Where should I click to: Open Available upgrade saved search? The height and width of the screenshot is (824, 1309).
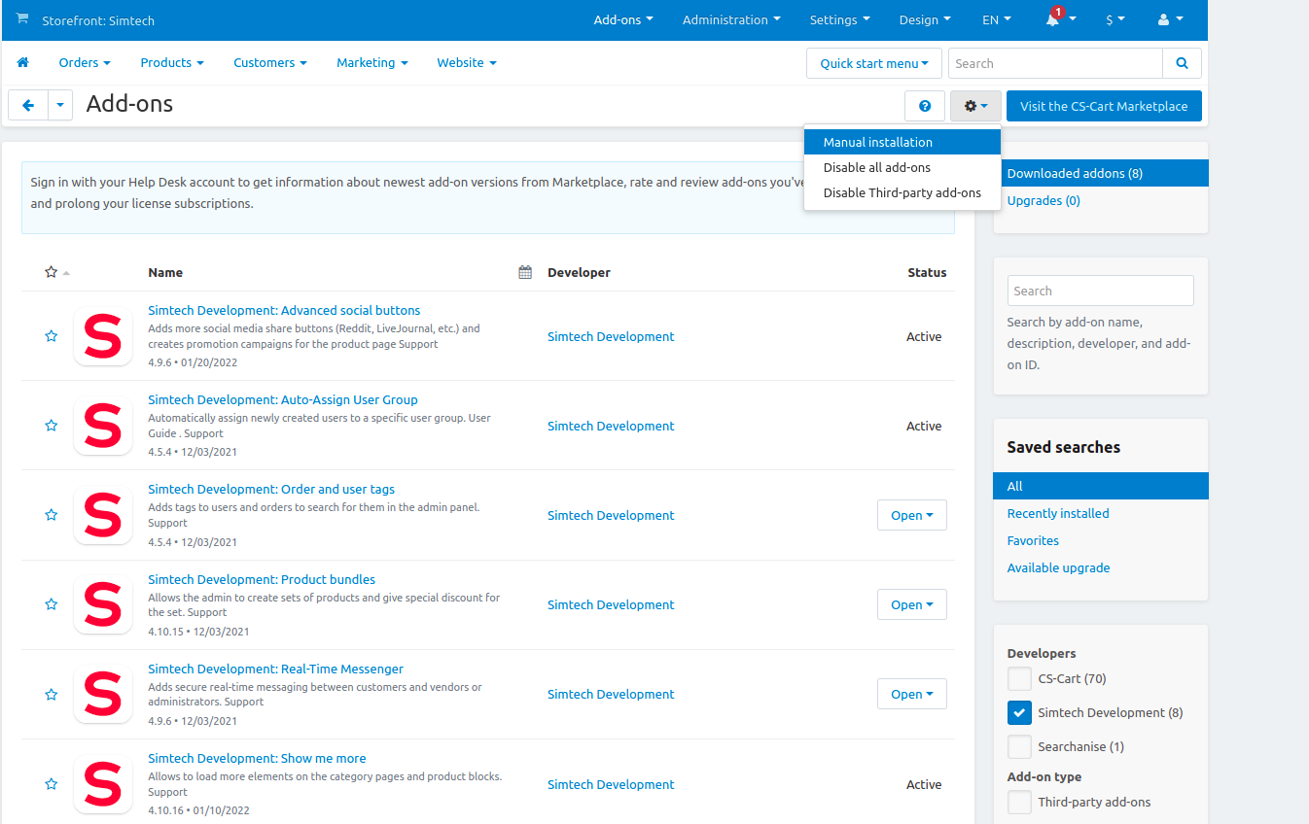pos(1058,567)
